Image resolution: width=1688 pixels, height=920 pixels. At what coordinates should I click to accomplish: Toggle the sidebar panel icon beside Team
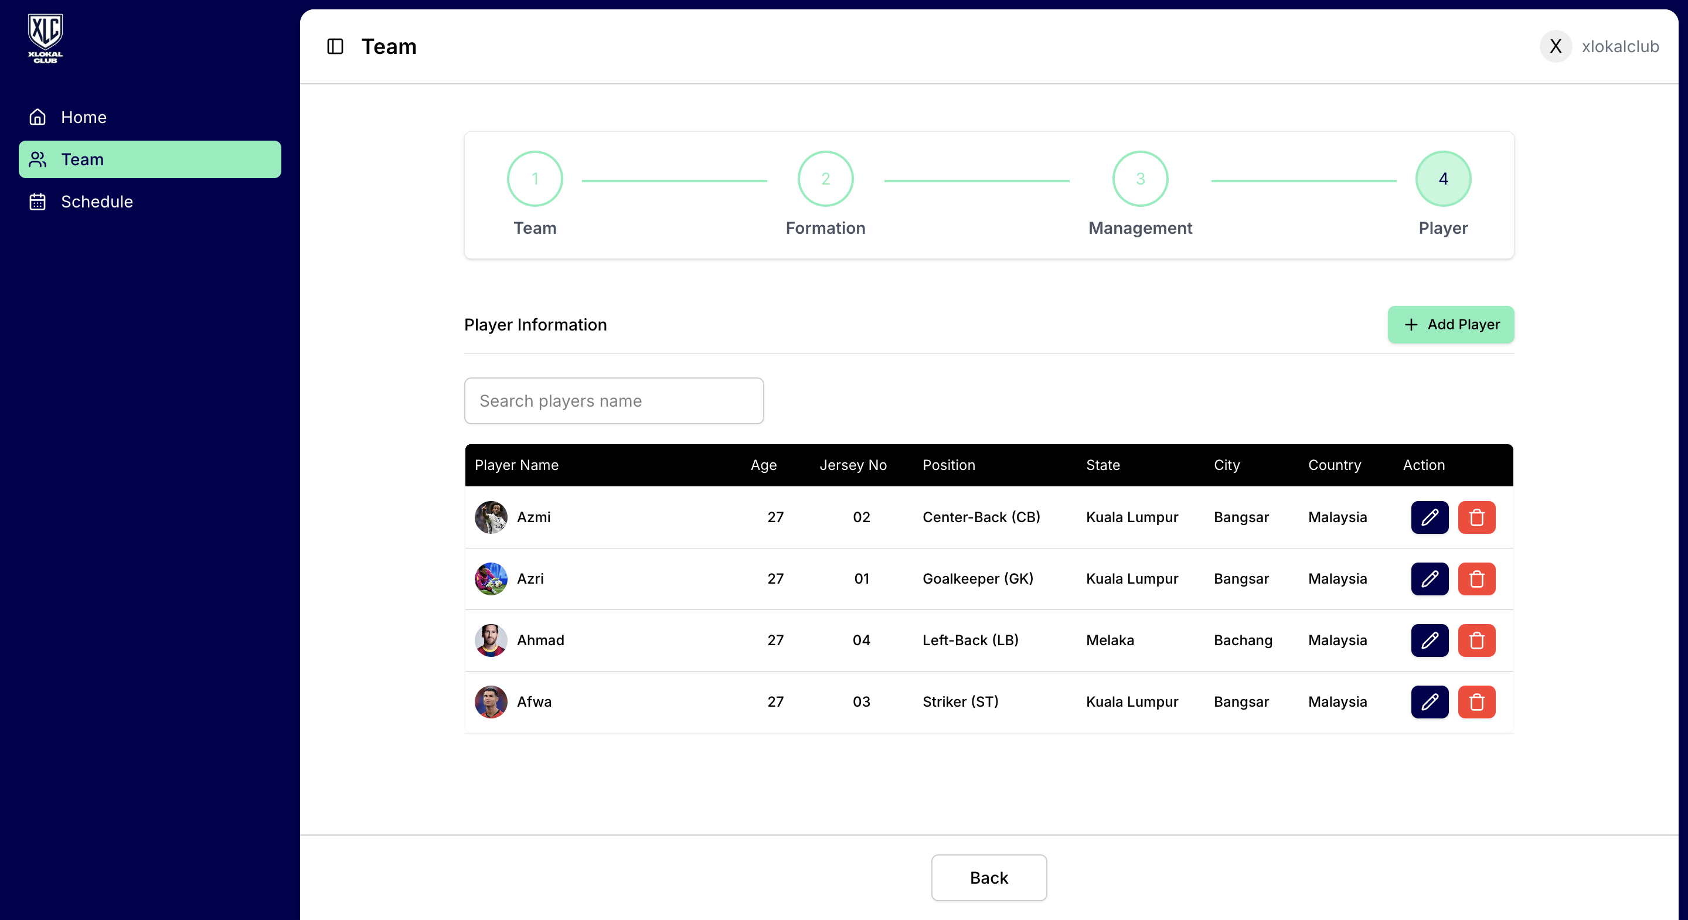335,46
